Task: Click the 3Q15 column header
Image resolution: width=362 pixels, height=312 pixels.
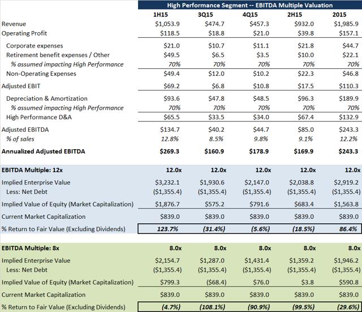Action: pos(205,15)
